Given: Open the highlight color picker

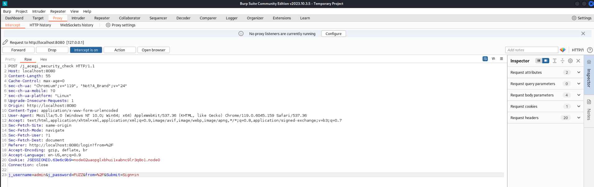Looking at the screenshot, I should tap(563, 50).
